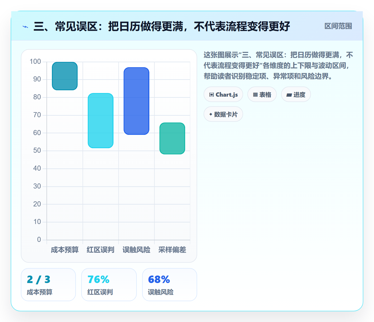Click the Chart.js tag
Screen dimensions: 374x322
tap(223, 95)
